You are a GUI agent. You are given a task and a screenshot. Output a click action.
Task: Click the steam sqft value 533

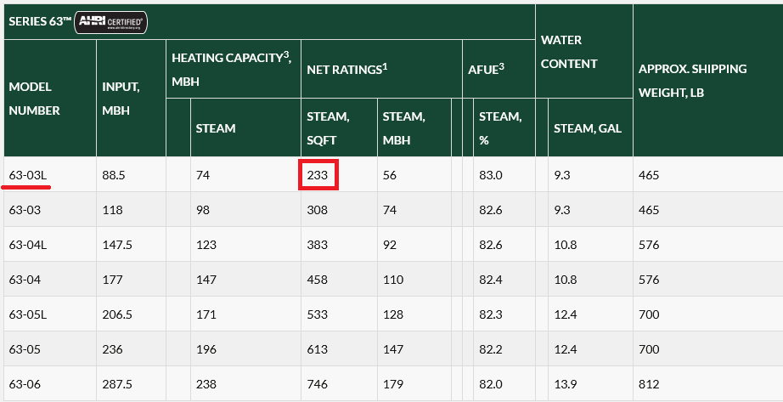318,314
